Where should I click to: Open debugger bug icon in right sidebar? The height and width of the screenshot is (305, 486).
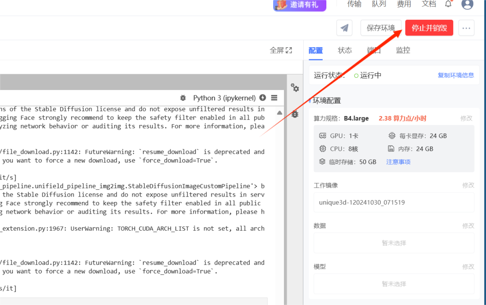(295, 114)
